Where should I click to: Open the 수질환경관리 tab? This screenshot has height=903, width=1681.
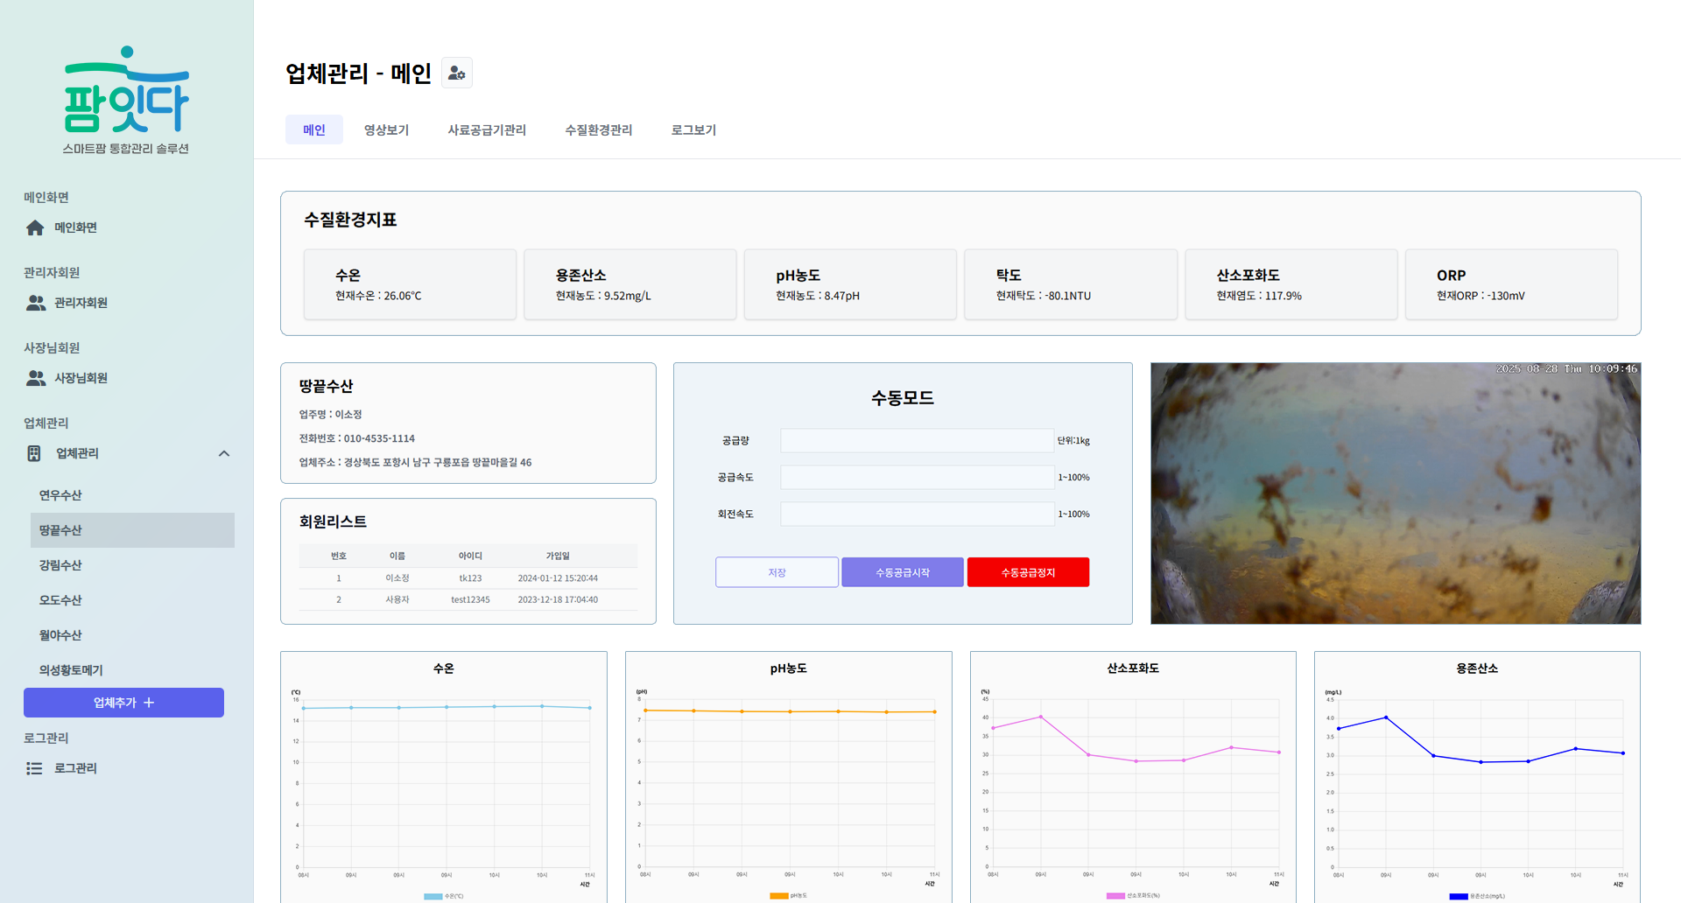[599, 129]
